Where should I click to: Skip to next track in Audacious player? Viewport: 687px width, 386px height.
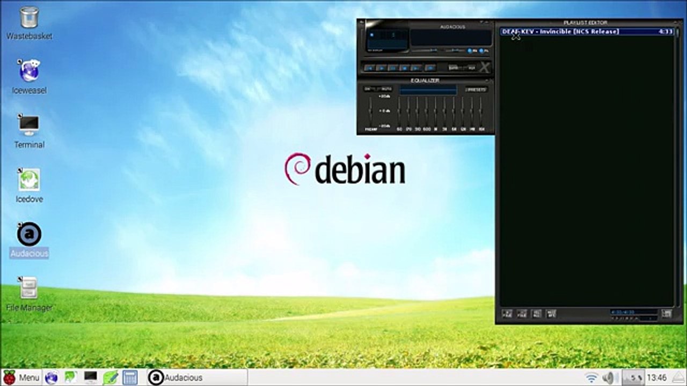(416, 68)
